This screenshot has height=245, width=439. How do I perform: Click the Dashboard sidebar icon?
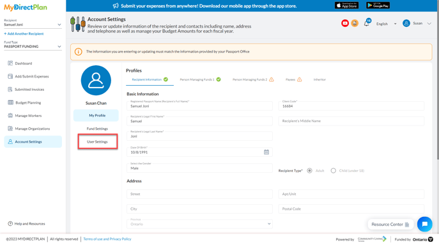[10, 63]
